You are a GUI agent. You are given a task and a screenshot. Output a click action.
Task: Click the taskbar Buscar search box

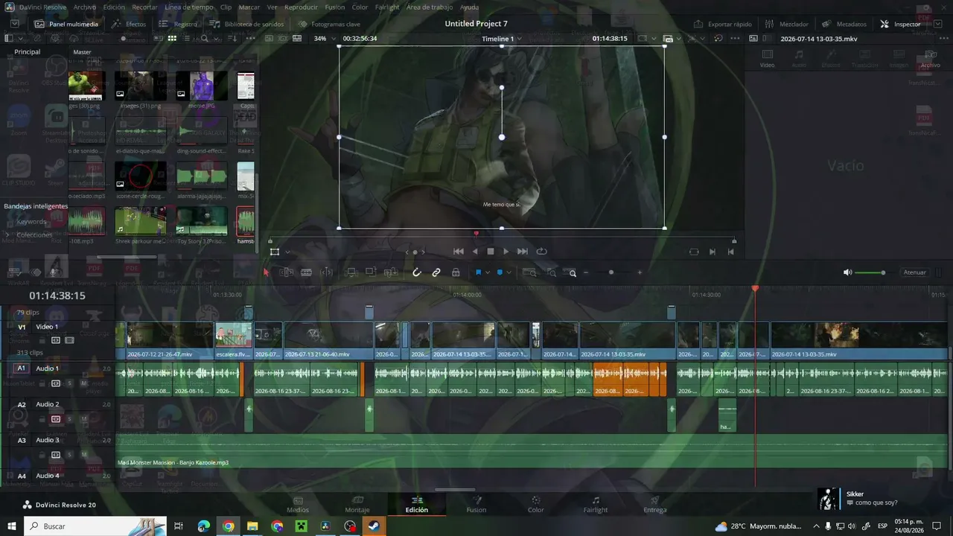pyautogui.click(x=95, y=526)
